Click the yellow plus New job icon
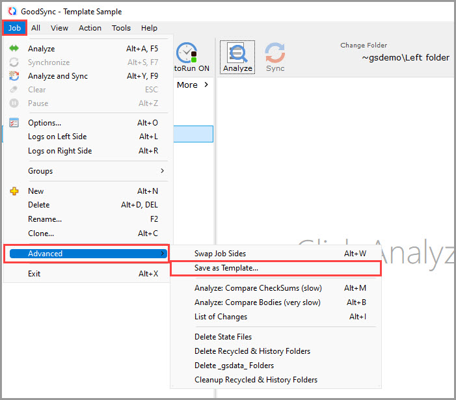This screenshot has height=400, width=456. tap(14, 191)
